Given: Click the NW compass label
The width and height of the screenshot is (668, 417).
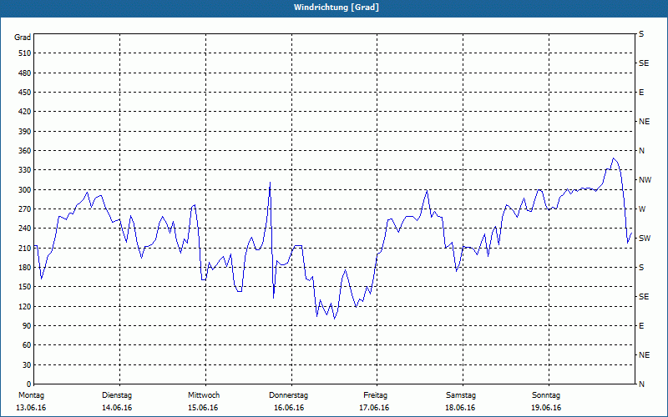Looking at the screenshot, I should (x=645, y=180).
